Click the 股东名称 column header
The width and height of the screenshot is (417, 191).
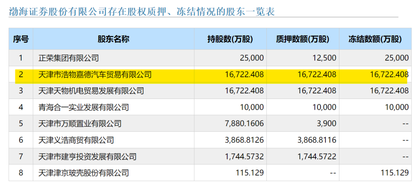[114, 39]
